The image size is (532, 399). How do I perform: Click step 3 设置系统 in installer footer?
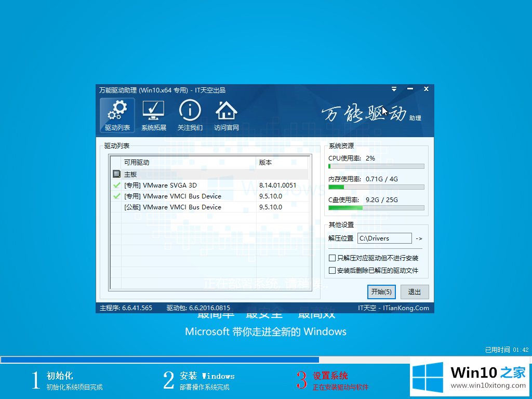(332, 381)
